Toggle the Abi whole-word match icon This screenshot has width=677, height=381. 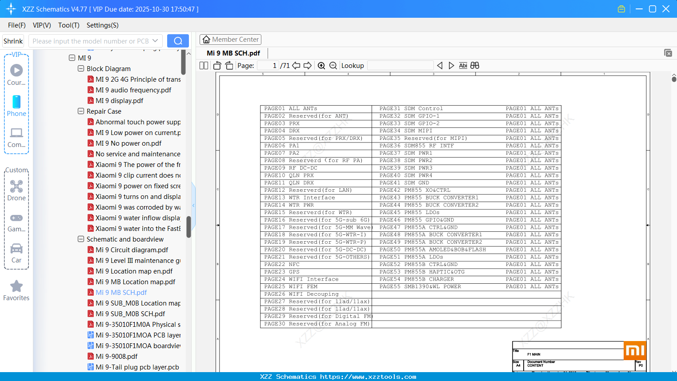(463, 66)
